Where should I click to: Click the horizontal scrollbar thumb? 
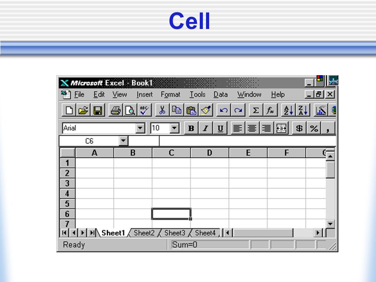pos(263,233)
